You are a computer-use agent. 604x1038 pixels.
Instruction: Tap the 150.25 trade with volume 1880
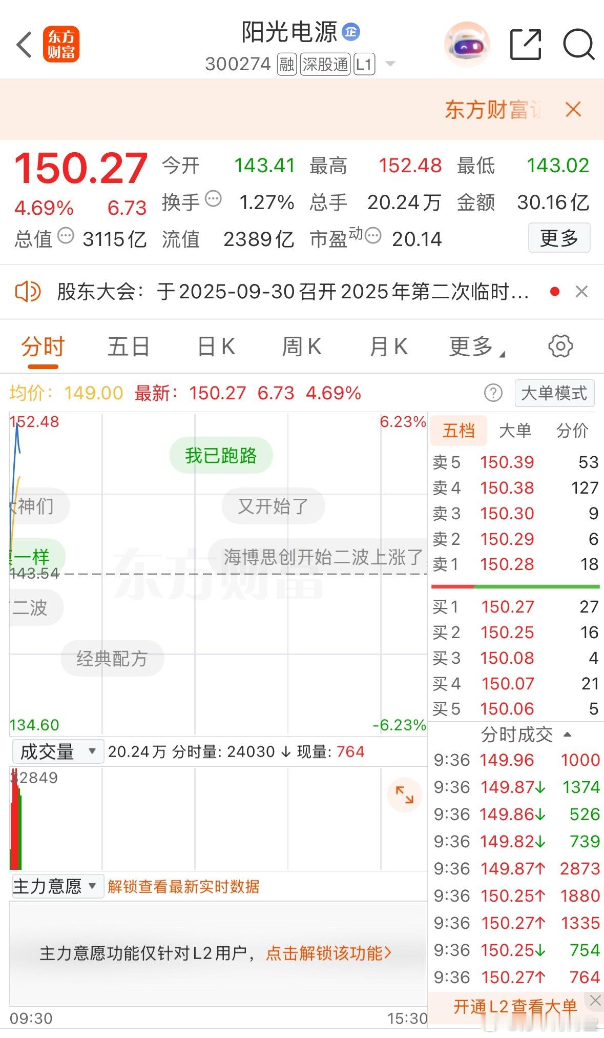click(x=516, y=895)
